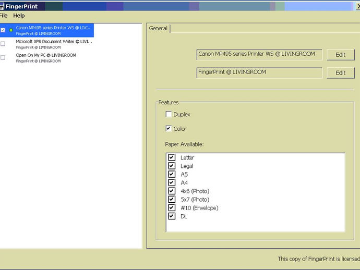Enable the Open On My PC checkbox

click(x=3, y=57)
